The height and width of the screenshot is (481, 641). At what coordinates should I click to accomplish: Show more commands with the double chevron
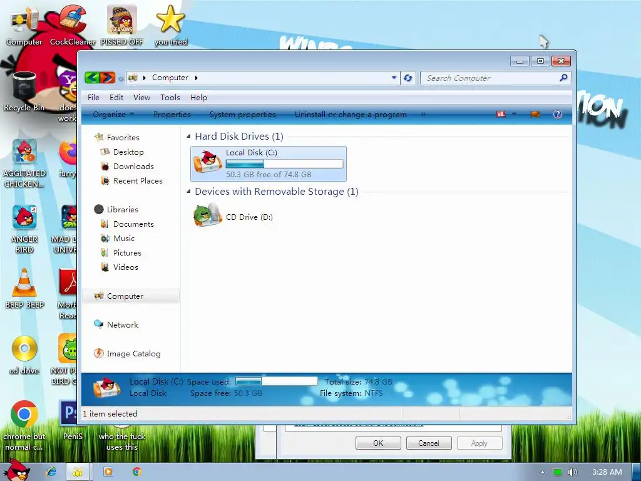click(x=423, y=115)
